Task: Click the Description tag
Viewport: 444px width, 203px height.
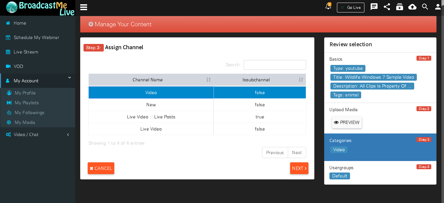Action: (372, 86)
